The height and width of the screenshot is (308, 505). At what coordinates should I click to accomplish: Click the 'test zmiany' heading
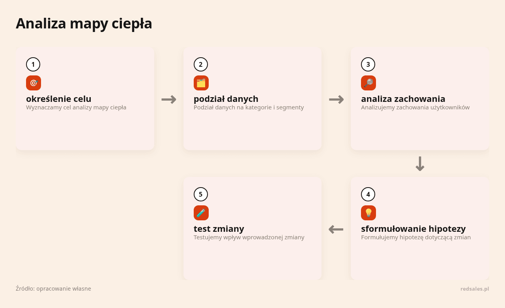coord(219,229)
